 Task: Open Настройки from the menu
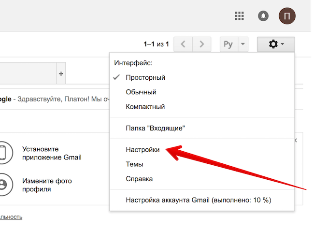pos(143,150)
